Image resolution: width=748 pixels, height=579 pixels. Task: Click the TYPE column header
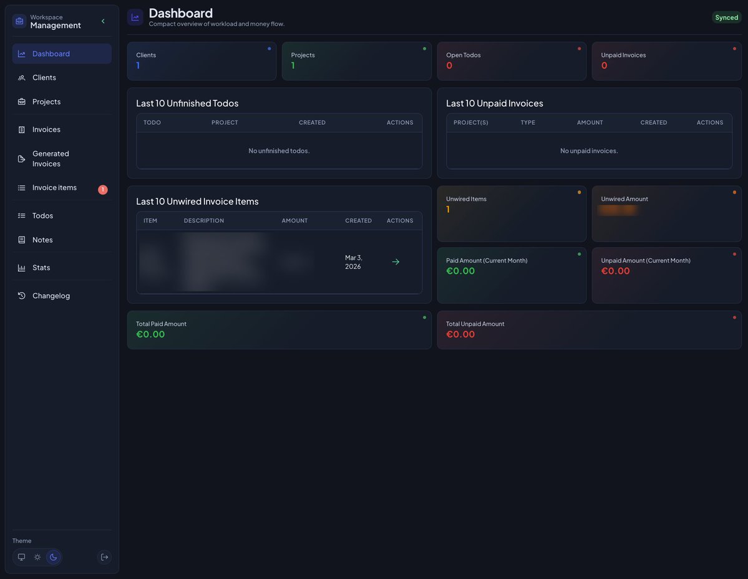[x=528, y=122]
